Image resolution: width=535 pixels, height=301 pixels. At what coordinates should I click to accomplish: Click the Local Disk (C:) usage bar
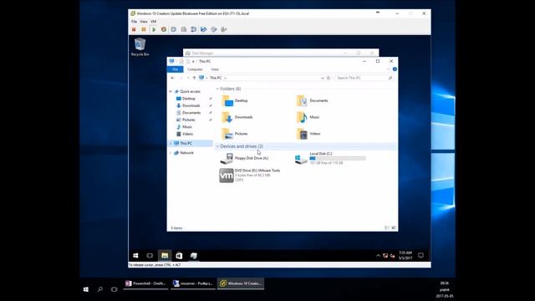point(337,158)
